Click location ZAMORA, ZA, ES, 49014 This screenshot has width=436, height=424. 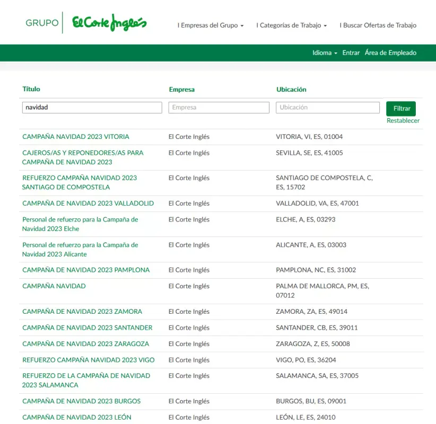point(311,312)
